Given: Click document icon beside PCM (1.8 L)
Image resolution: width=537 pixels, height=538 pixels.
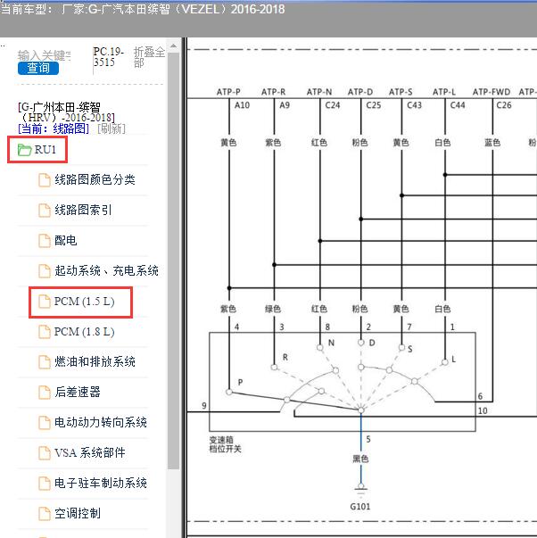Looking at the screenshot, I should pyautogui.click(x=45, y=332).
